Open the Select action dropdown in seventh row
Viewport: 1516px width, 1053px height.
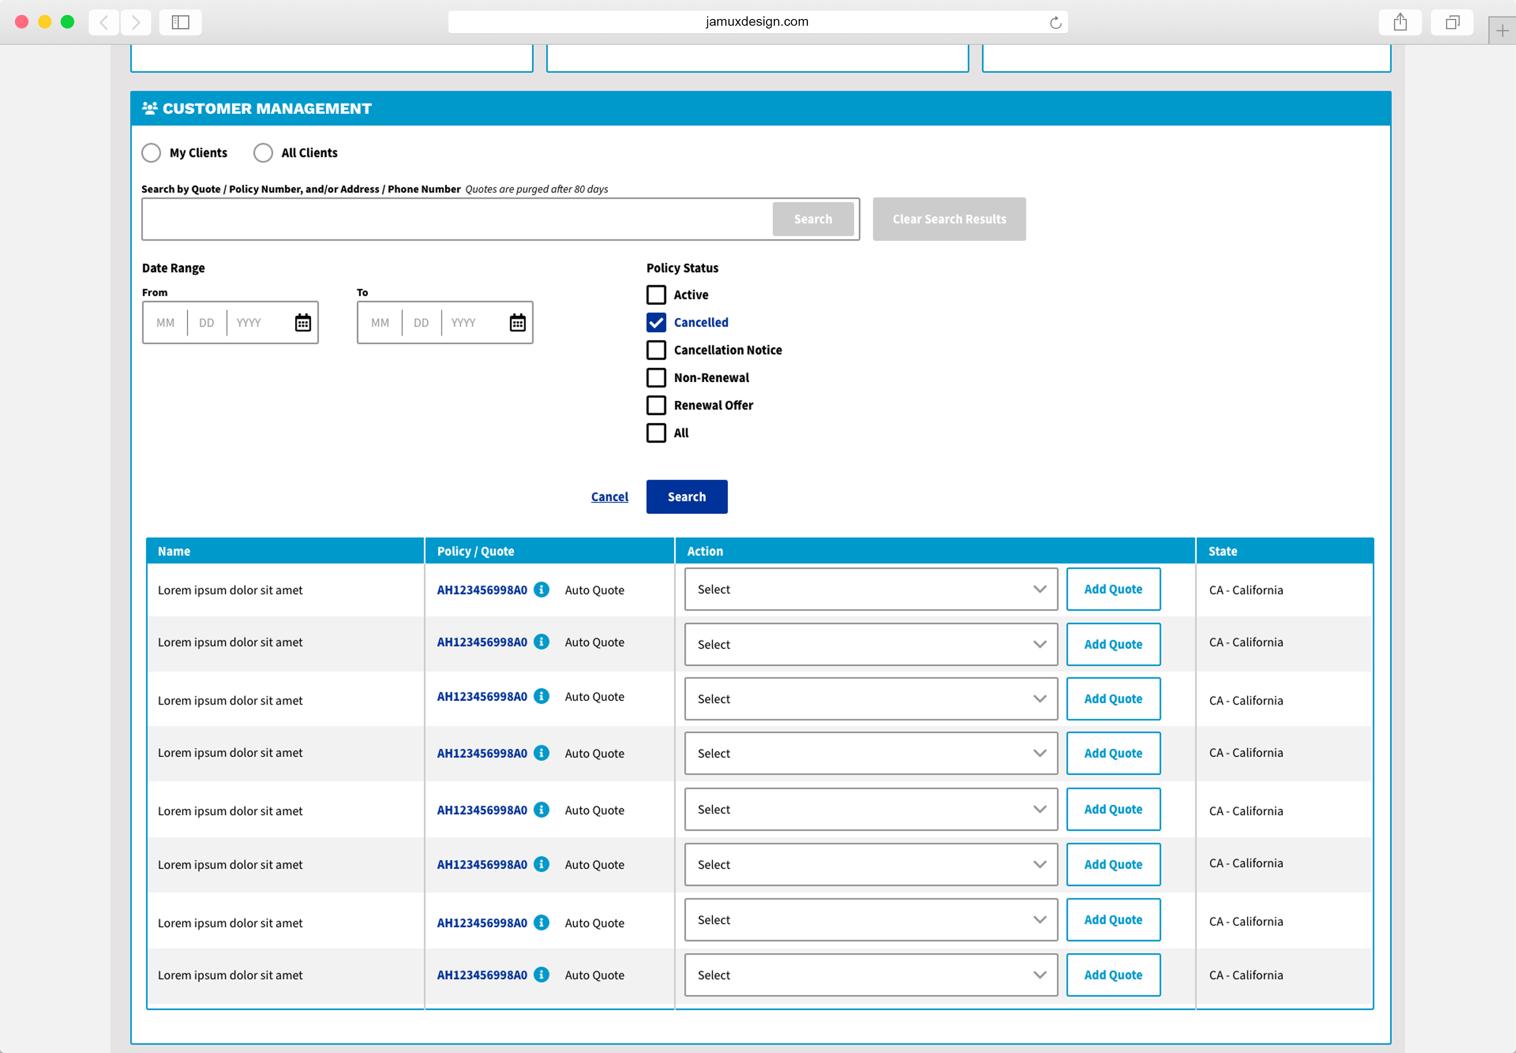pos(871,920)
